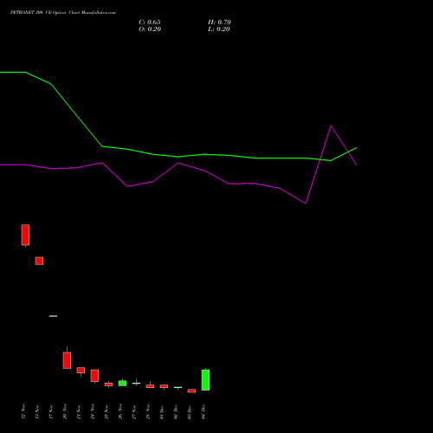Click the purple line's highest peak
This screenshot has height=433, width=433.
(x=331, y=126)
